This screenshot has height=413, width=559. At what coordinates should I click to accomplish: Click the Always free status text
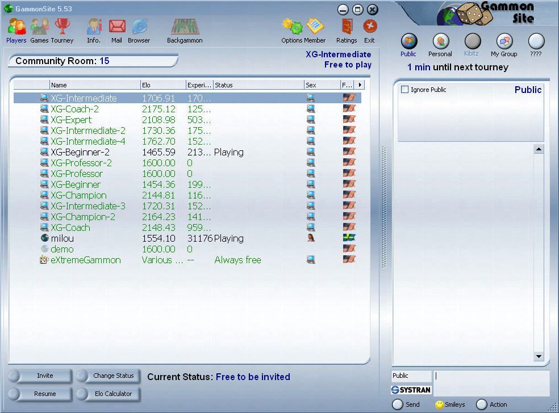pyautogui.click(x=238, y=260)
